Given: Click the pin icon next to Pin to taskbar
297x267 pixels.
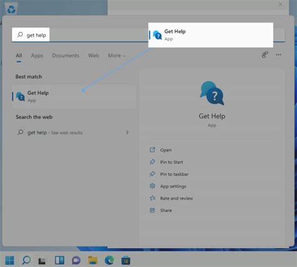Looking at the screenshot, I should click(152, 174).
